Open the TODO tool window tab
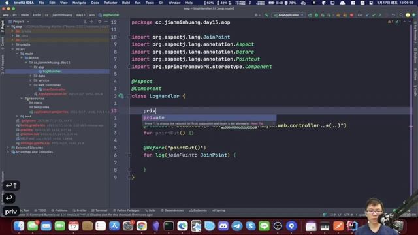This screenshot has height=235, width=418. [40, 210]
